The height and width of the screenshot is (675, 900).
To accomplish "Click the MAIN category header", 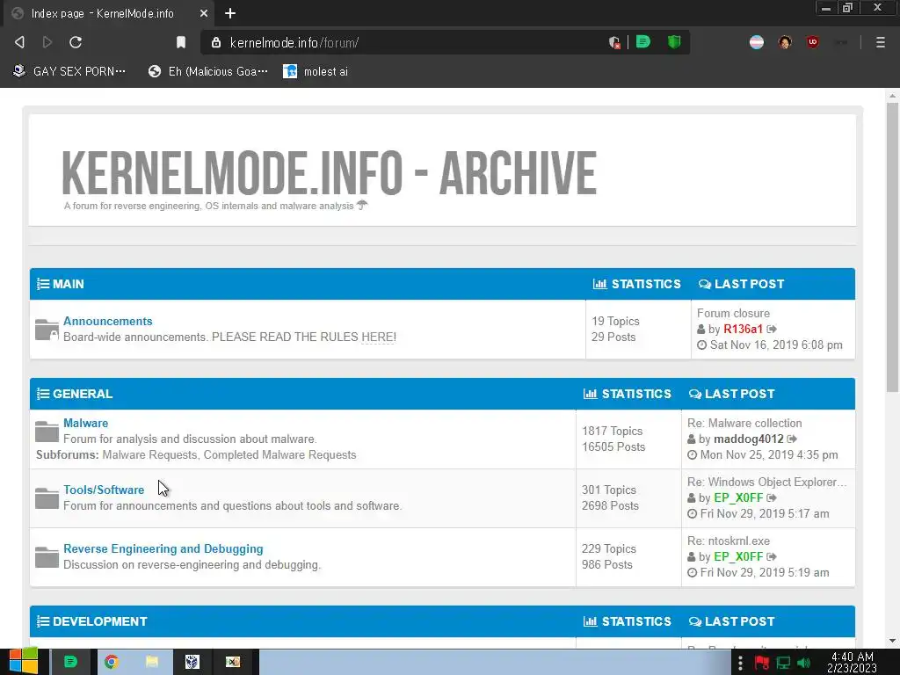I will (x=68, y=284).
